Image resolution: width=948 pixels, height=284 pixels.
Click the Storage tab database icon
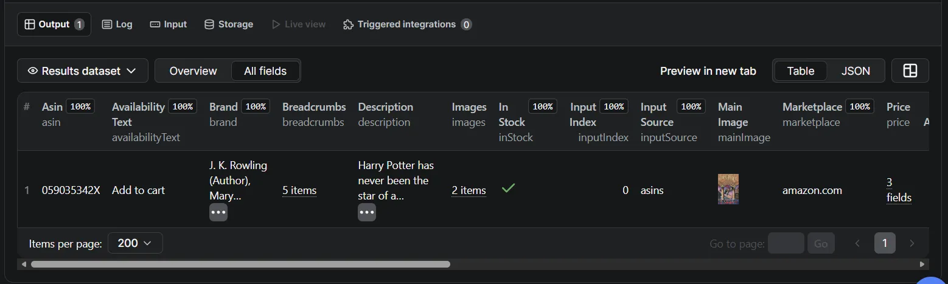(209, 24)
